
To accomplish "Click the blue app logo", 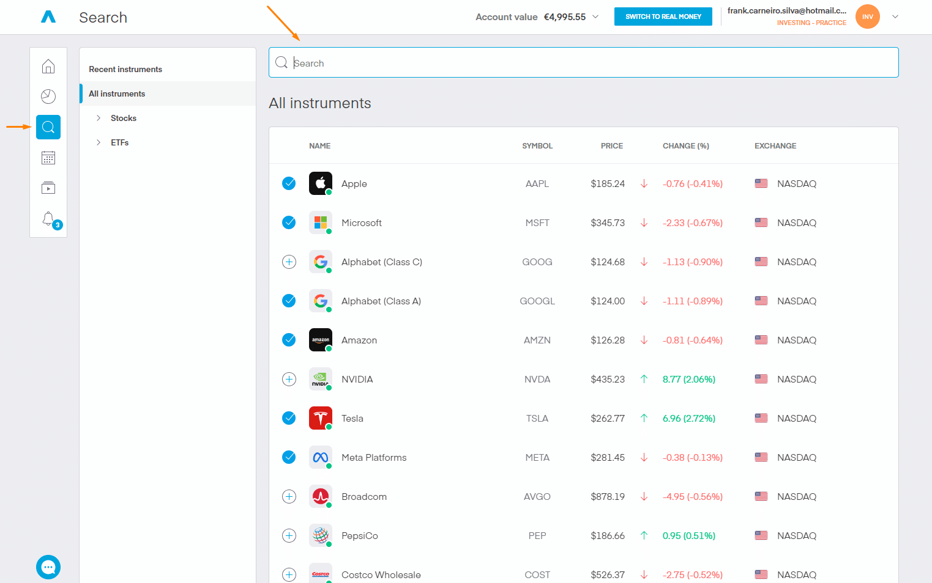I will [48, 17].
